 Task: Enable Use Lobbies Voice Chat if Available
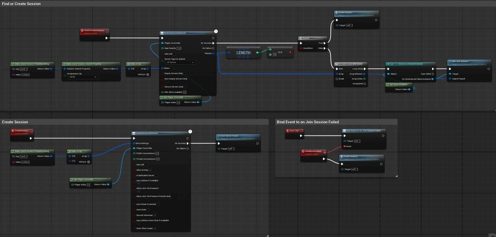point(139,223)
